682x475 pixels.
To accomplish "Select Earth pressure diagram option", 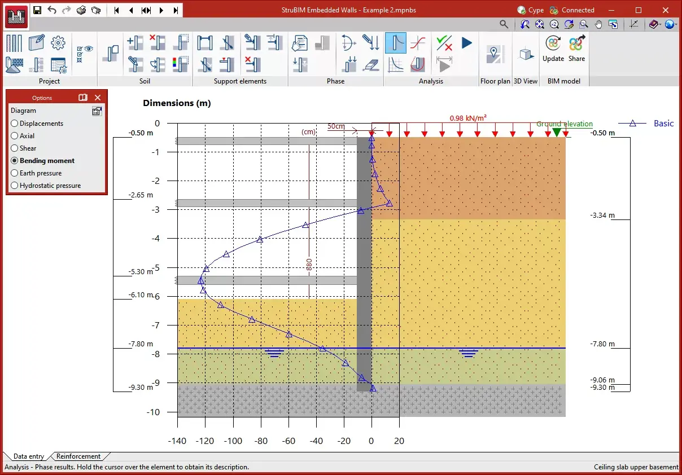I will click(x=36, y=173).
